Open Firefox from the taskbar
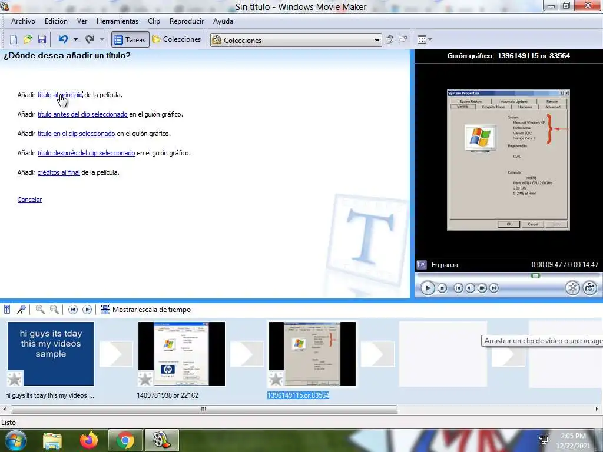603x452 pixels. (89, 440)
